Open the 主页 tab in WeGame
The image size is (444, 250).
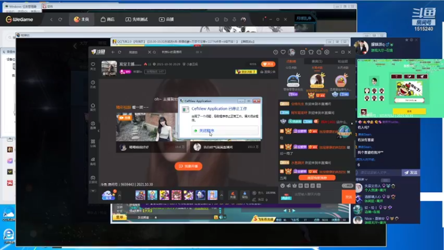tap(81, 19)
